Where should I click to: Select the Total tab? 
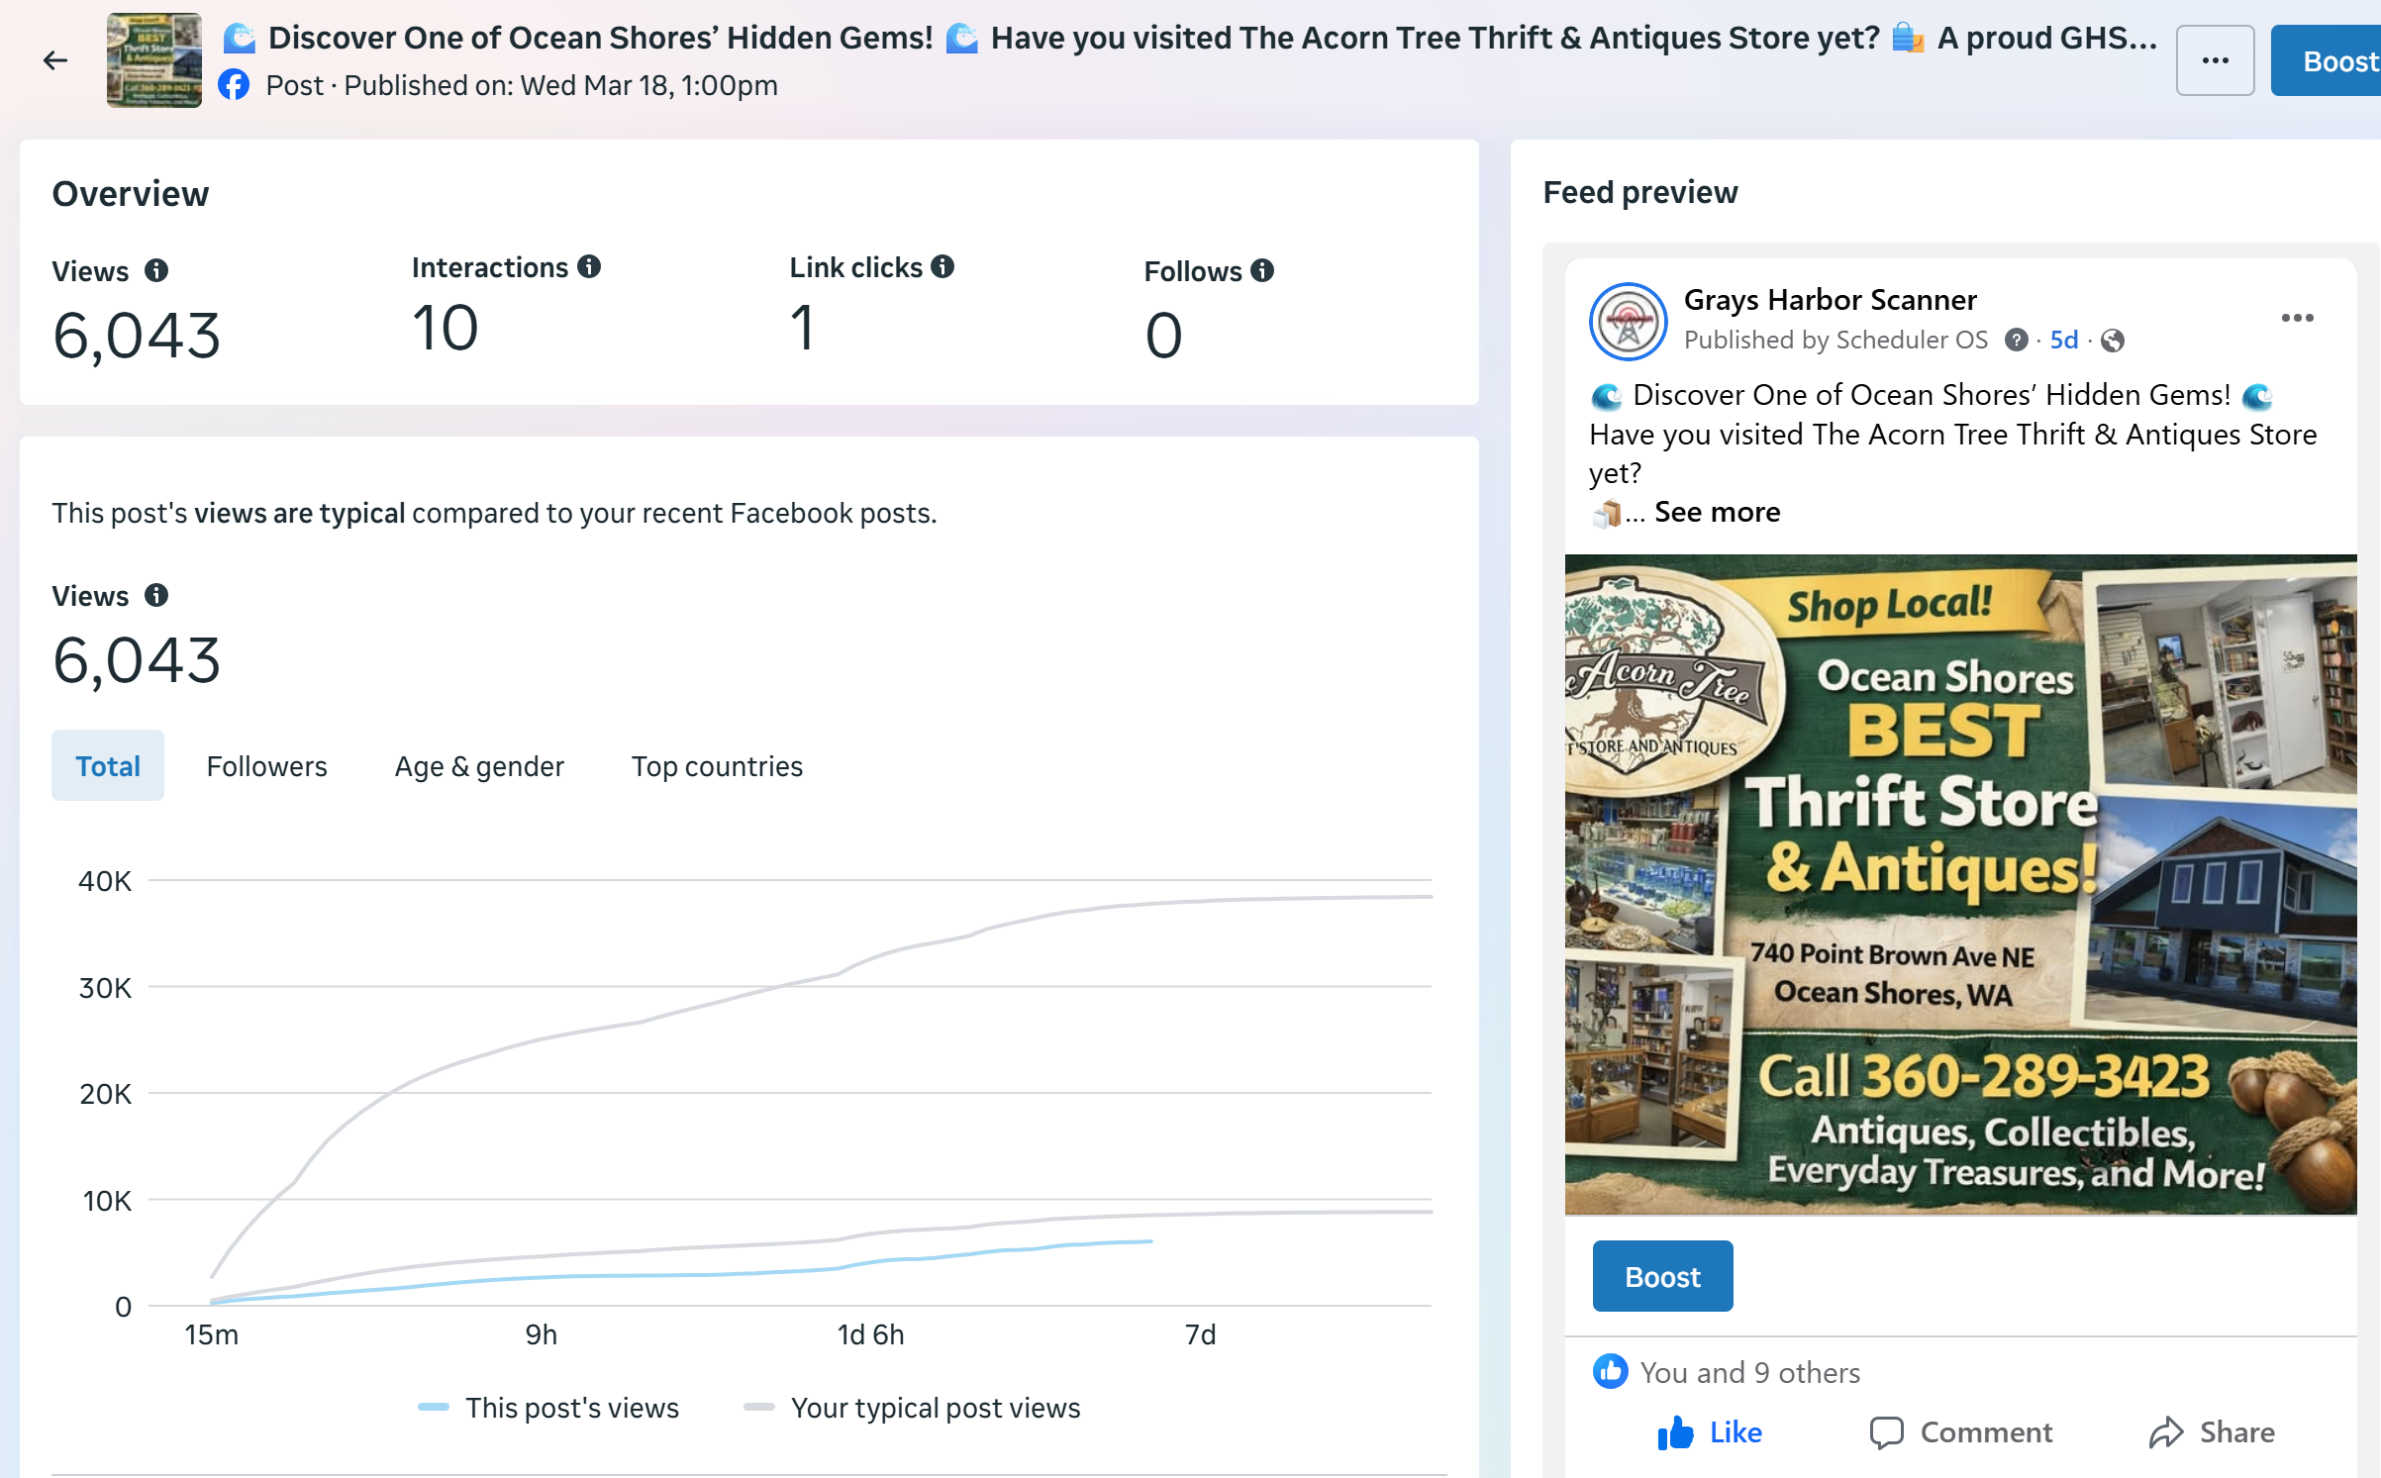[x=108, y=765]
